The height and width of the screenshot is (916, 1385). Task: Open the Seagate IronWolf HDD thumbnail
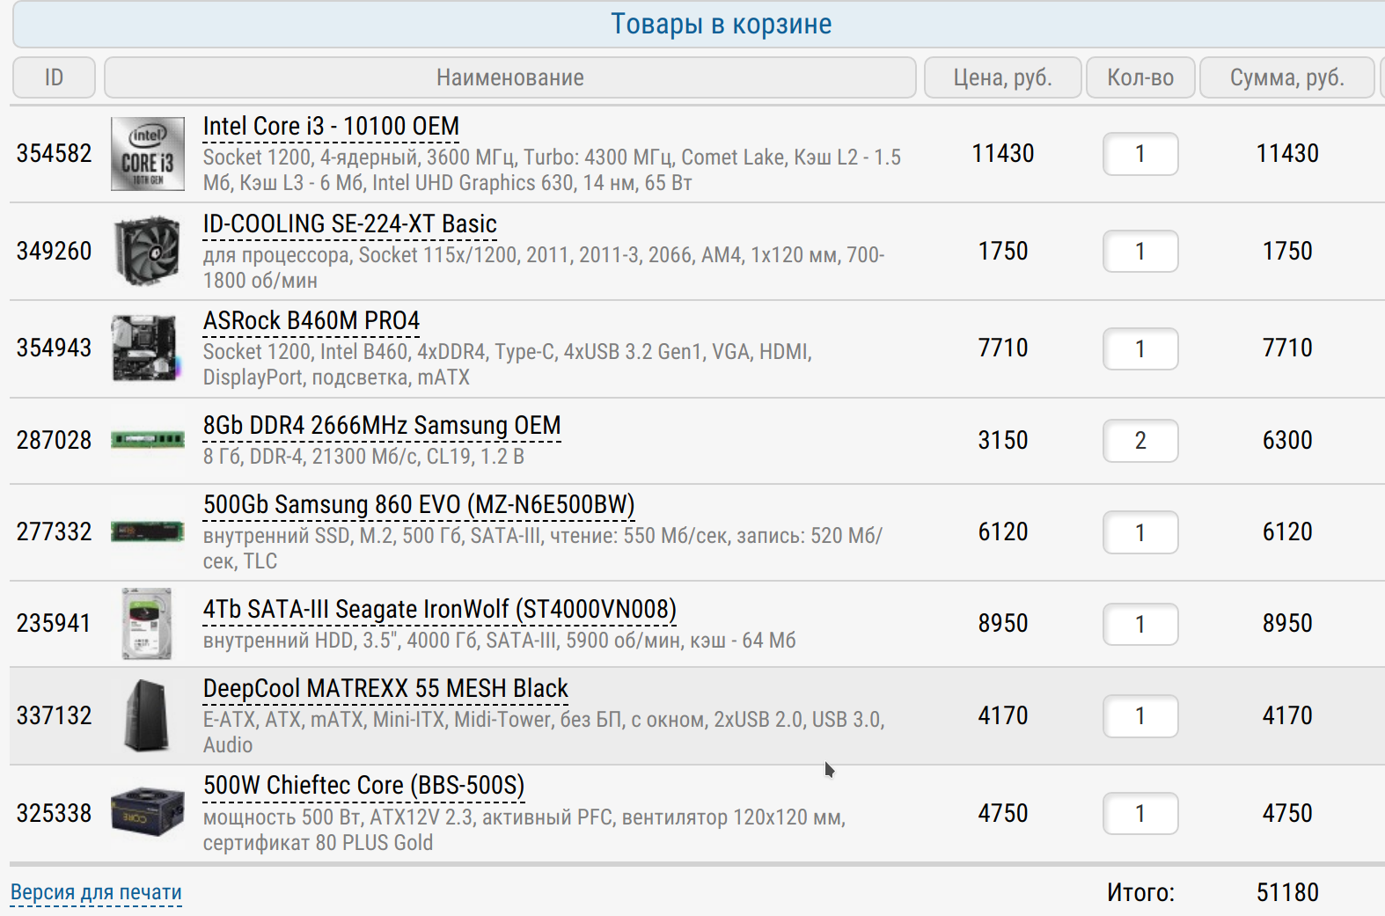coord(147,624)
